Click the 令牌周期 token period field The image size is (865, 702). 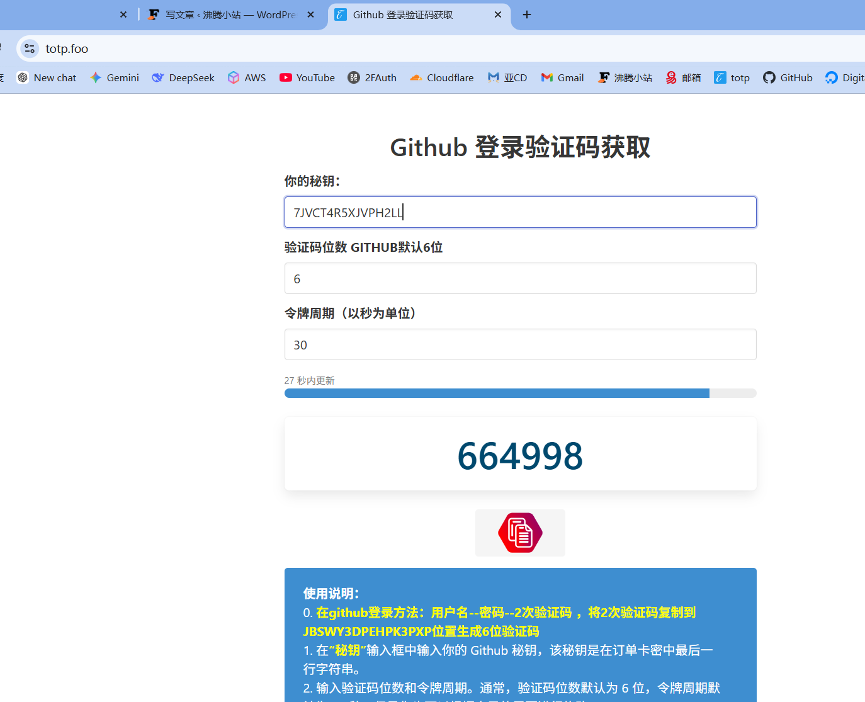coord(520,344)
